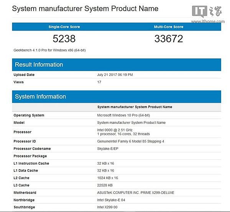Select the multi-core score value 33672
Screen dimensions: 230x212
pyautogui.click(x=169, y=39)
